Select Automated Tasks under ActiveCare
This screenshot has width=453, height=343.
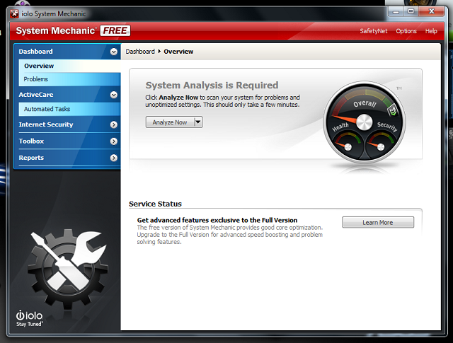click(x=47, y=110)
